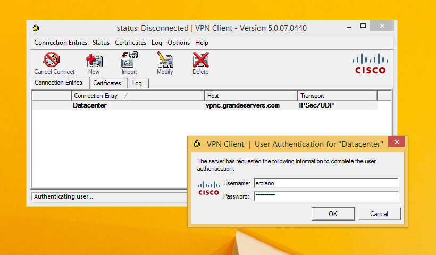Click the Cancel Connect toolbar icon
436x255 pixels.
54,63
